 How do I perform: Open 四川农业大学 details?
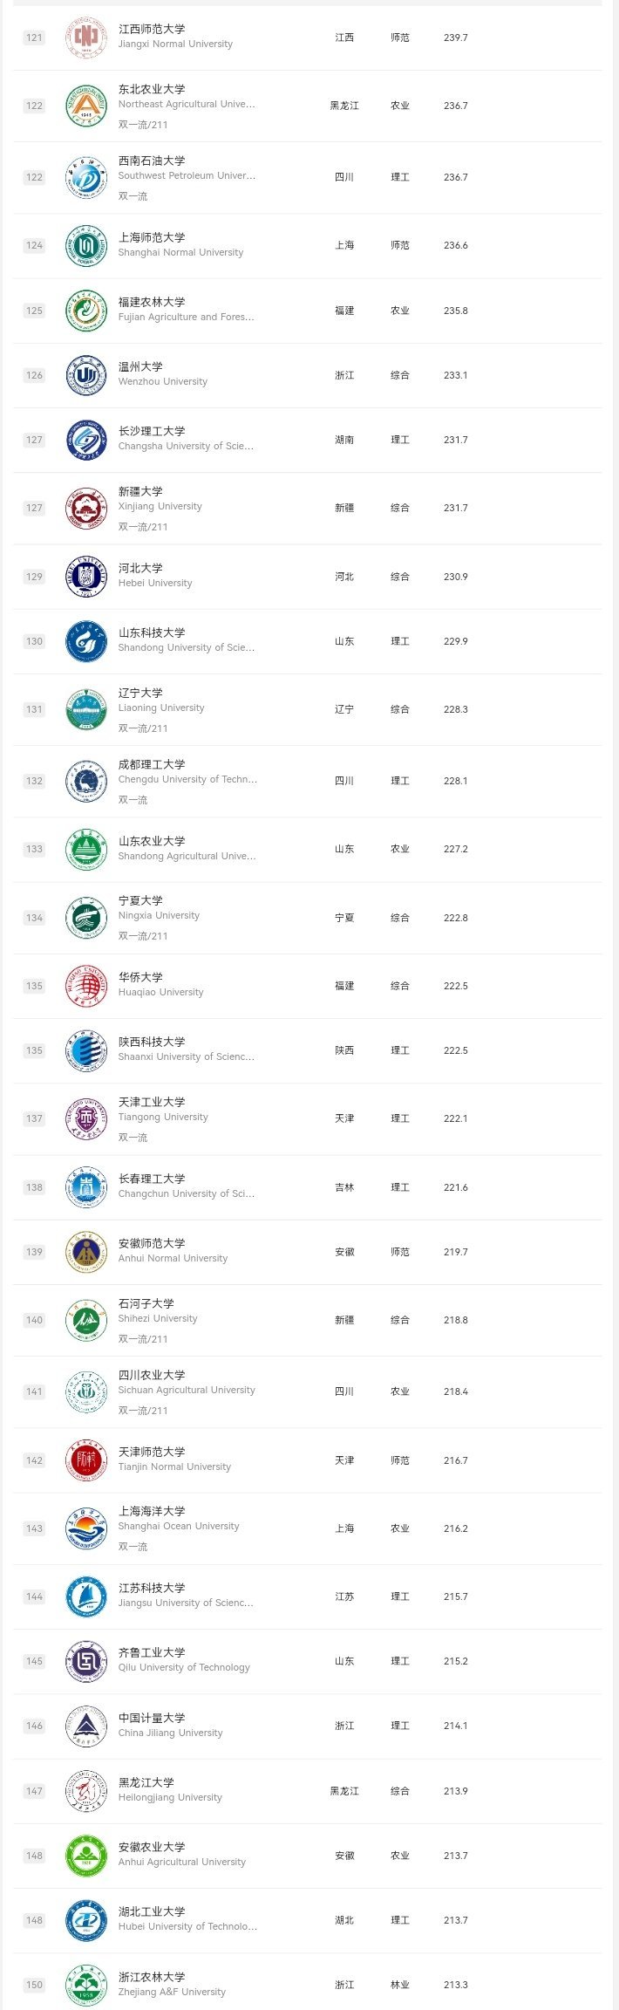[x=152, y=1375]
